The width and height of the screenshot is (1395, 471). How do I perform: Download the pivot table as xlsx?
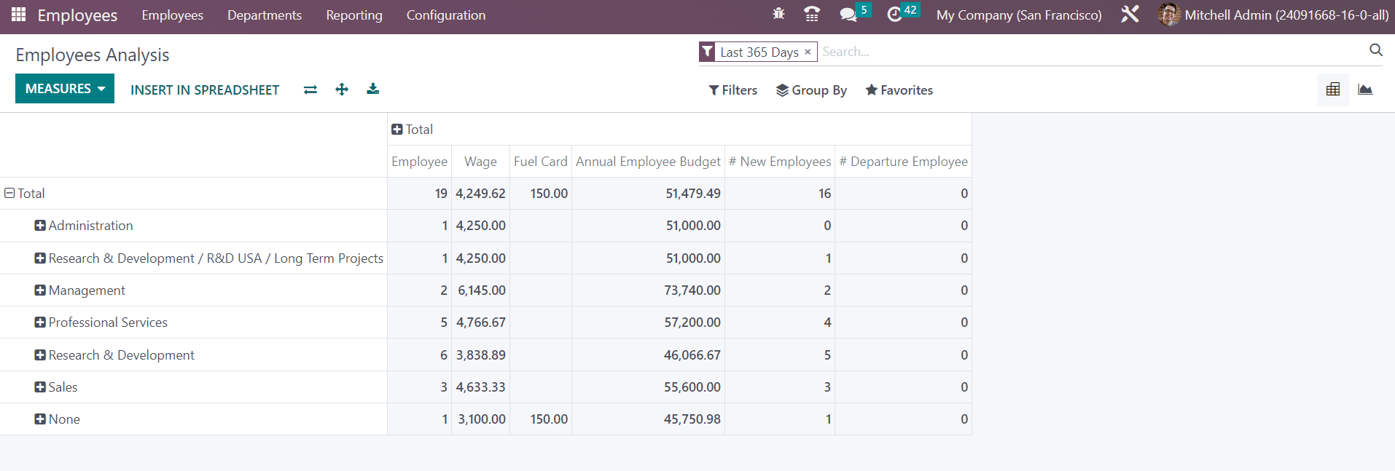373,90
